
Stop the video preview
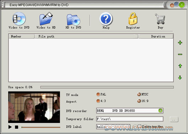(17, 127)
